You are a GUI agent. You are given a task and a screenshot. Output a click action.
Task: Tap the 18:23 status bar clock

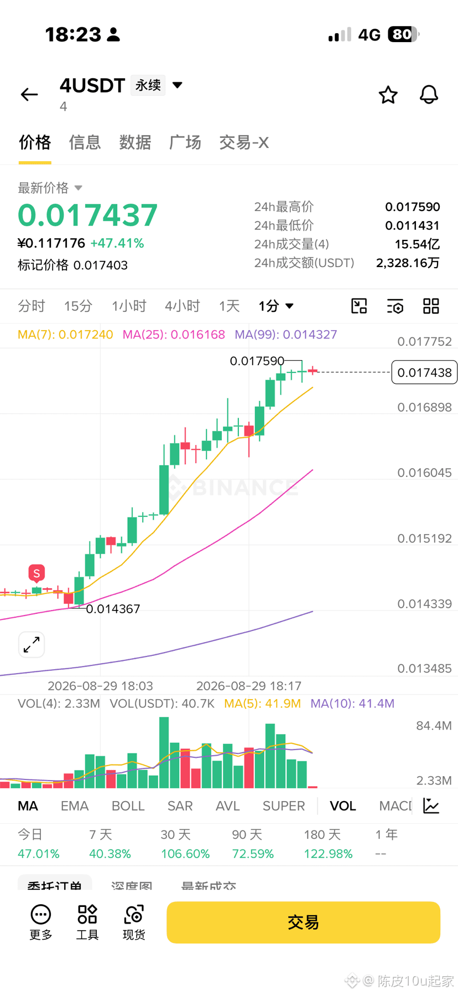coord(73,35)
